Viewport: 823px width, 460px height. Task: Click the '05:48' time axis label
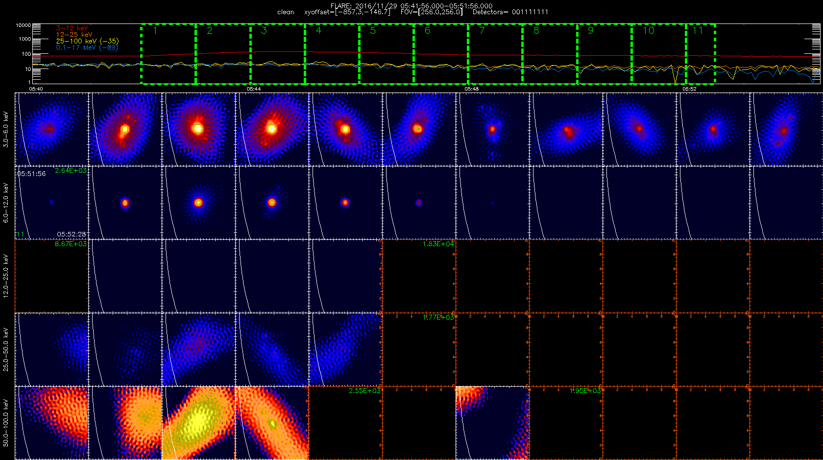click(472, 89)
